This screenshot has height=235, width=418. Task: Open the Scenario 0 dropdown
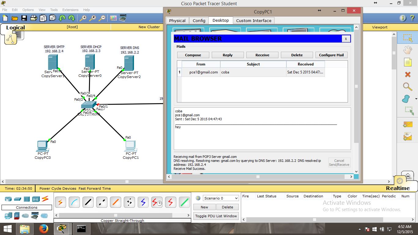tap(220, 198)
